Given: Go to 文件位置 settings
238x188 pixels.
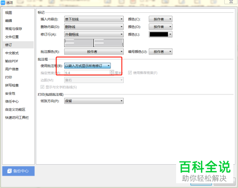Looking at the screenshot, I should 12,37.
